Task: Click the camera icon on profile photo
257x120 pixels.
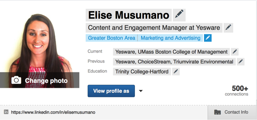Action: [16, 80]
